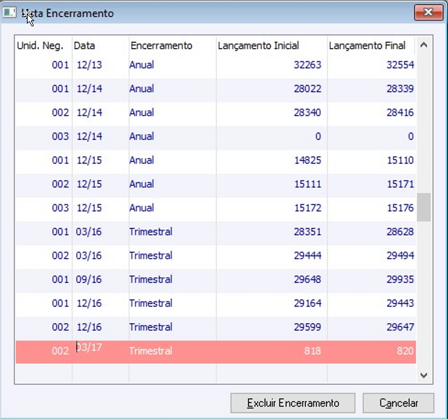This screenshot has width=448, height=419.
Task: Select the cell with value 28628
Action: [400, 232]
